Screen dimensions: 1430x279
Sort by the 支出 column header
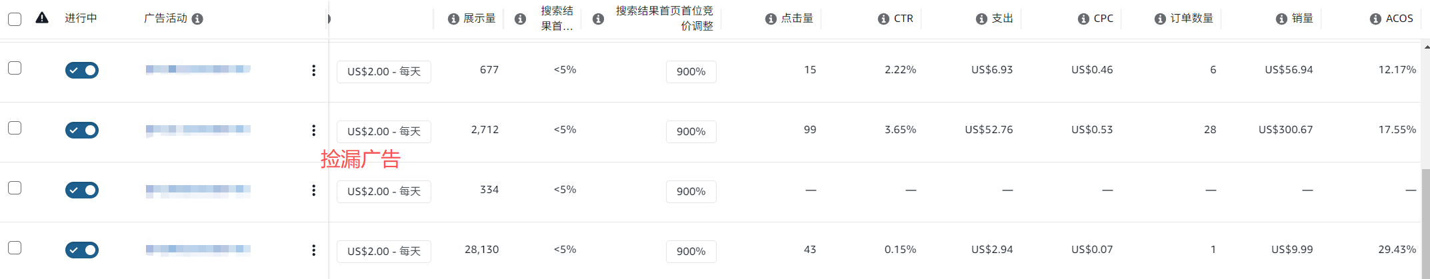pos(1002,19)
